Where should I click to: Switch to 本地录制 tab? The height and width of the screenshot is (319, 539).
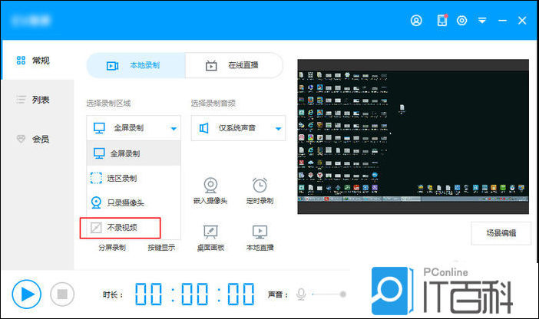pos(136,65)
